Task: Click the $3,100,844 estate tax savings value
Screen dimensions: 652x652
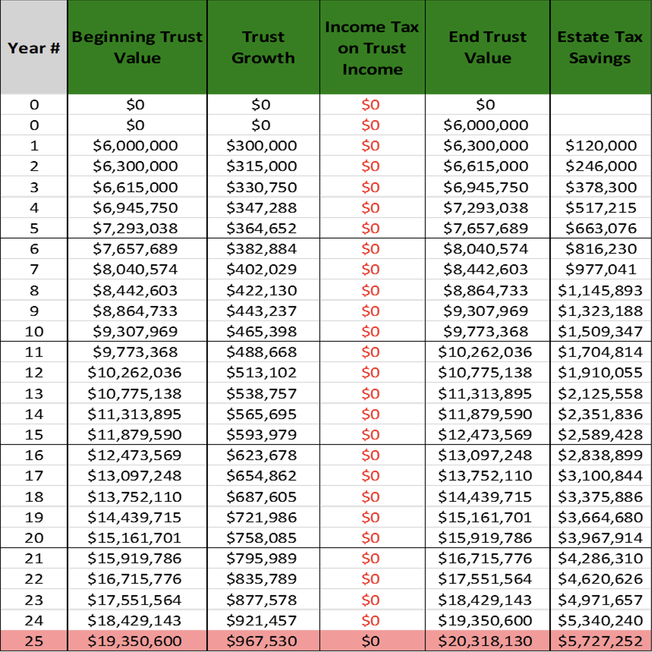Action: (x=601, y=476)
